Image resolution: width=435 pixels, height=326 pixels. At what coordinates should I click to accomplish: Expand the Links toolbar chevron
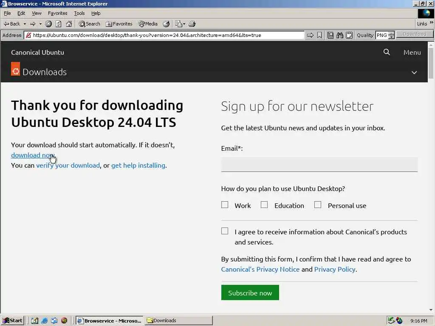[432, 22]
